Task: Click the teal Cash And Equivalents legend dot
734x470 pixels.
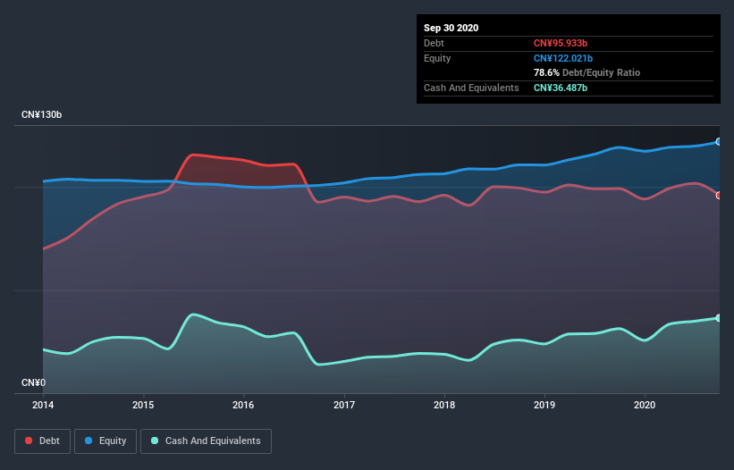Action: [x=155, y=441]
